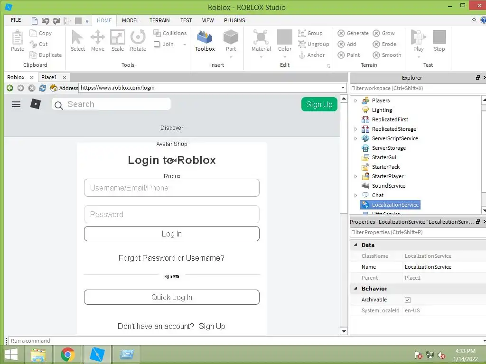Collapse the Data properties section
486x364 pixels.
pyautogui.click(x=355, y=245)
